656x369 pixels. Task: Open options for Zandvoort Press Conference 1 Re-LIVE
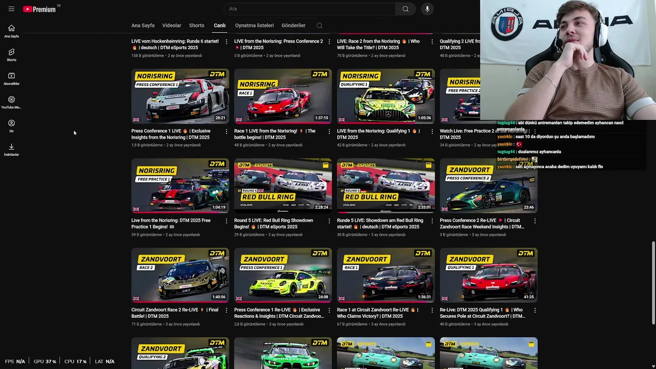(329, 310)
